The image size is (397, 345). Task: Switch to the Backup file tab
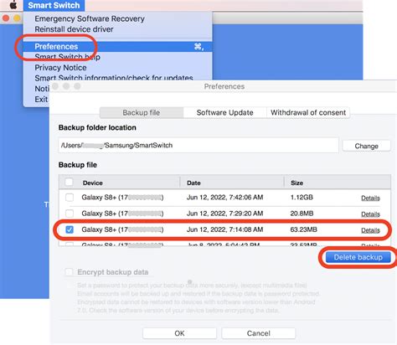click(x=142, y=113)
